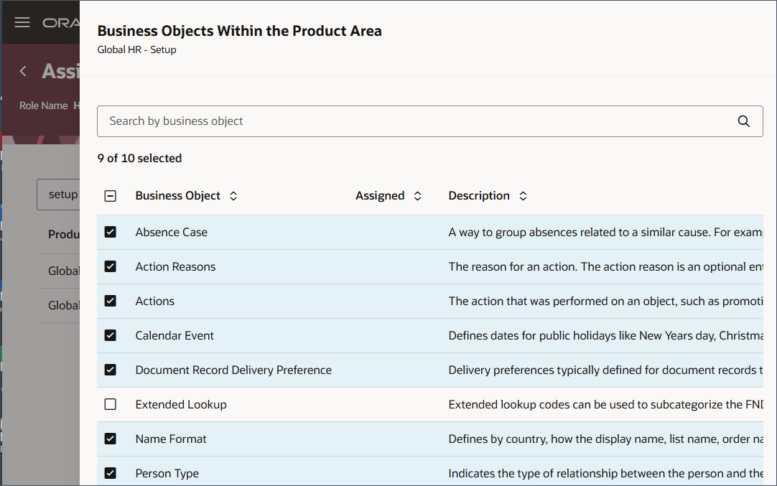Uncheck the Name Format checkbox

coord(111,439)
